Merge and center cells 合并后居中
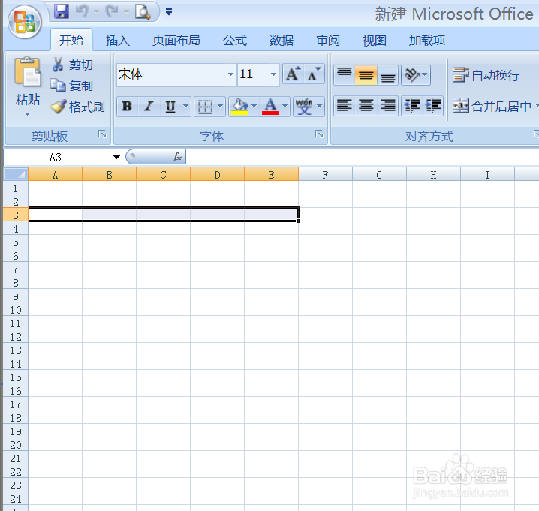 tap(492, 106)
